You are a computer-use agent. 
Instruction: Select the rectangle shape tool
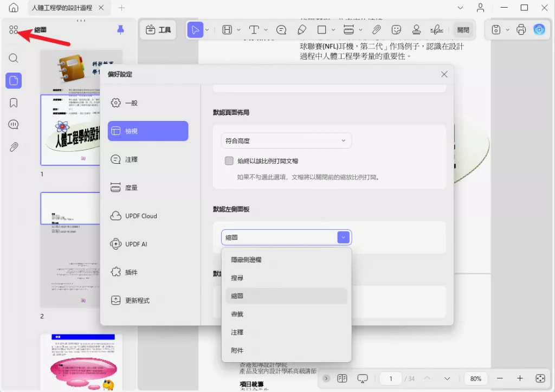(322, 30)
